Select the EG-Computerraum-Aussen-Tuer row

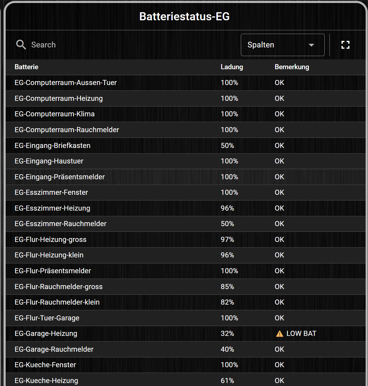point(66,83)
